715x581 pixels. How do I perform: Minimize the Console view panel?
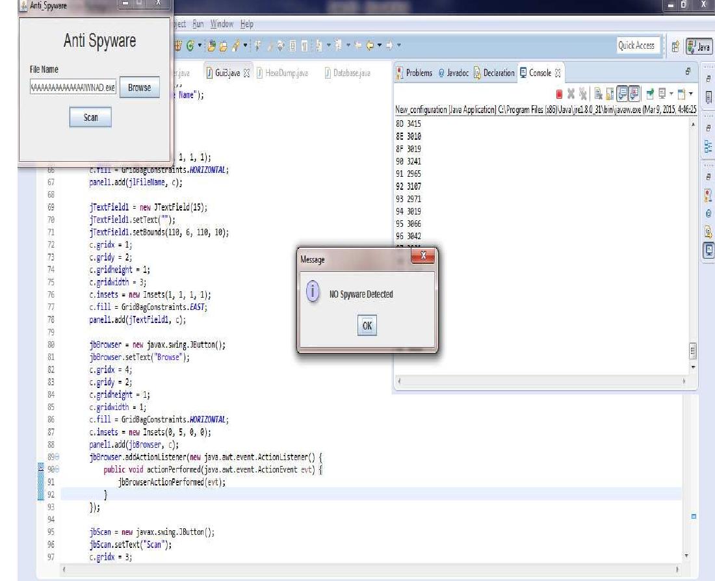(688, 71)
